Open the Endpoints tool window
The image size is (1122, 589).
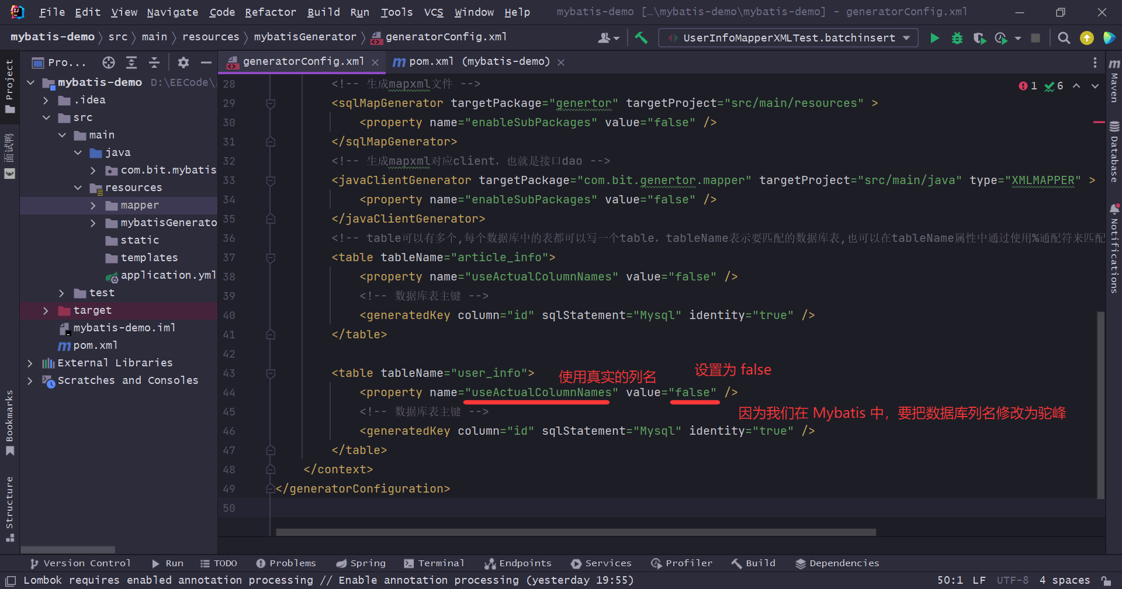tap(518, 563)
